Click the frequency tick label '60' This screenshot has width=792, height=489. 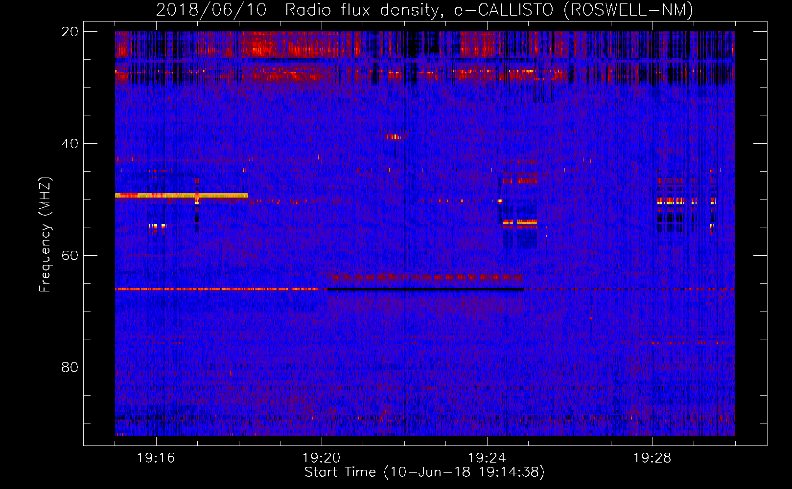(70, 256)
